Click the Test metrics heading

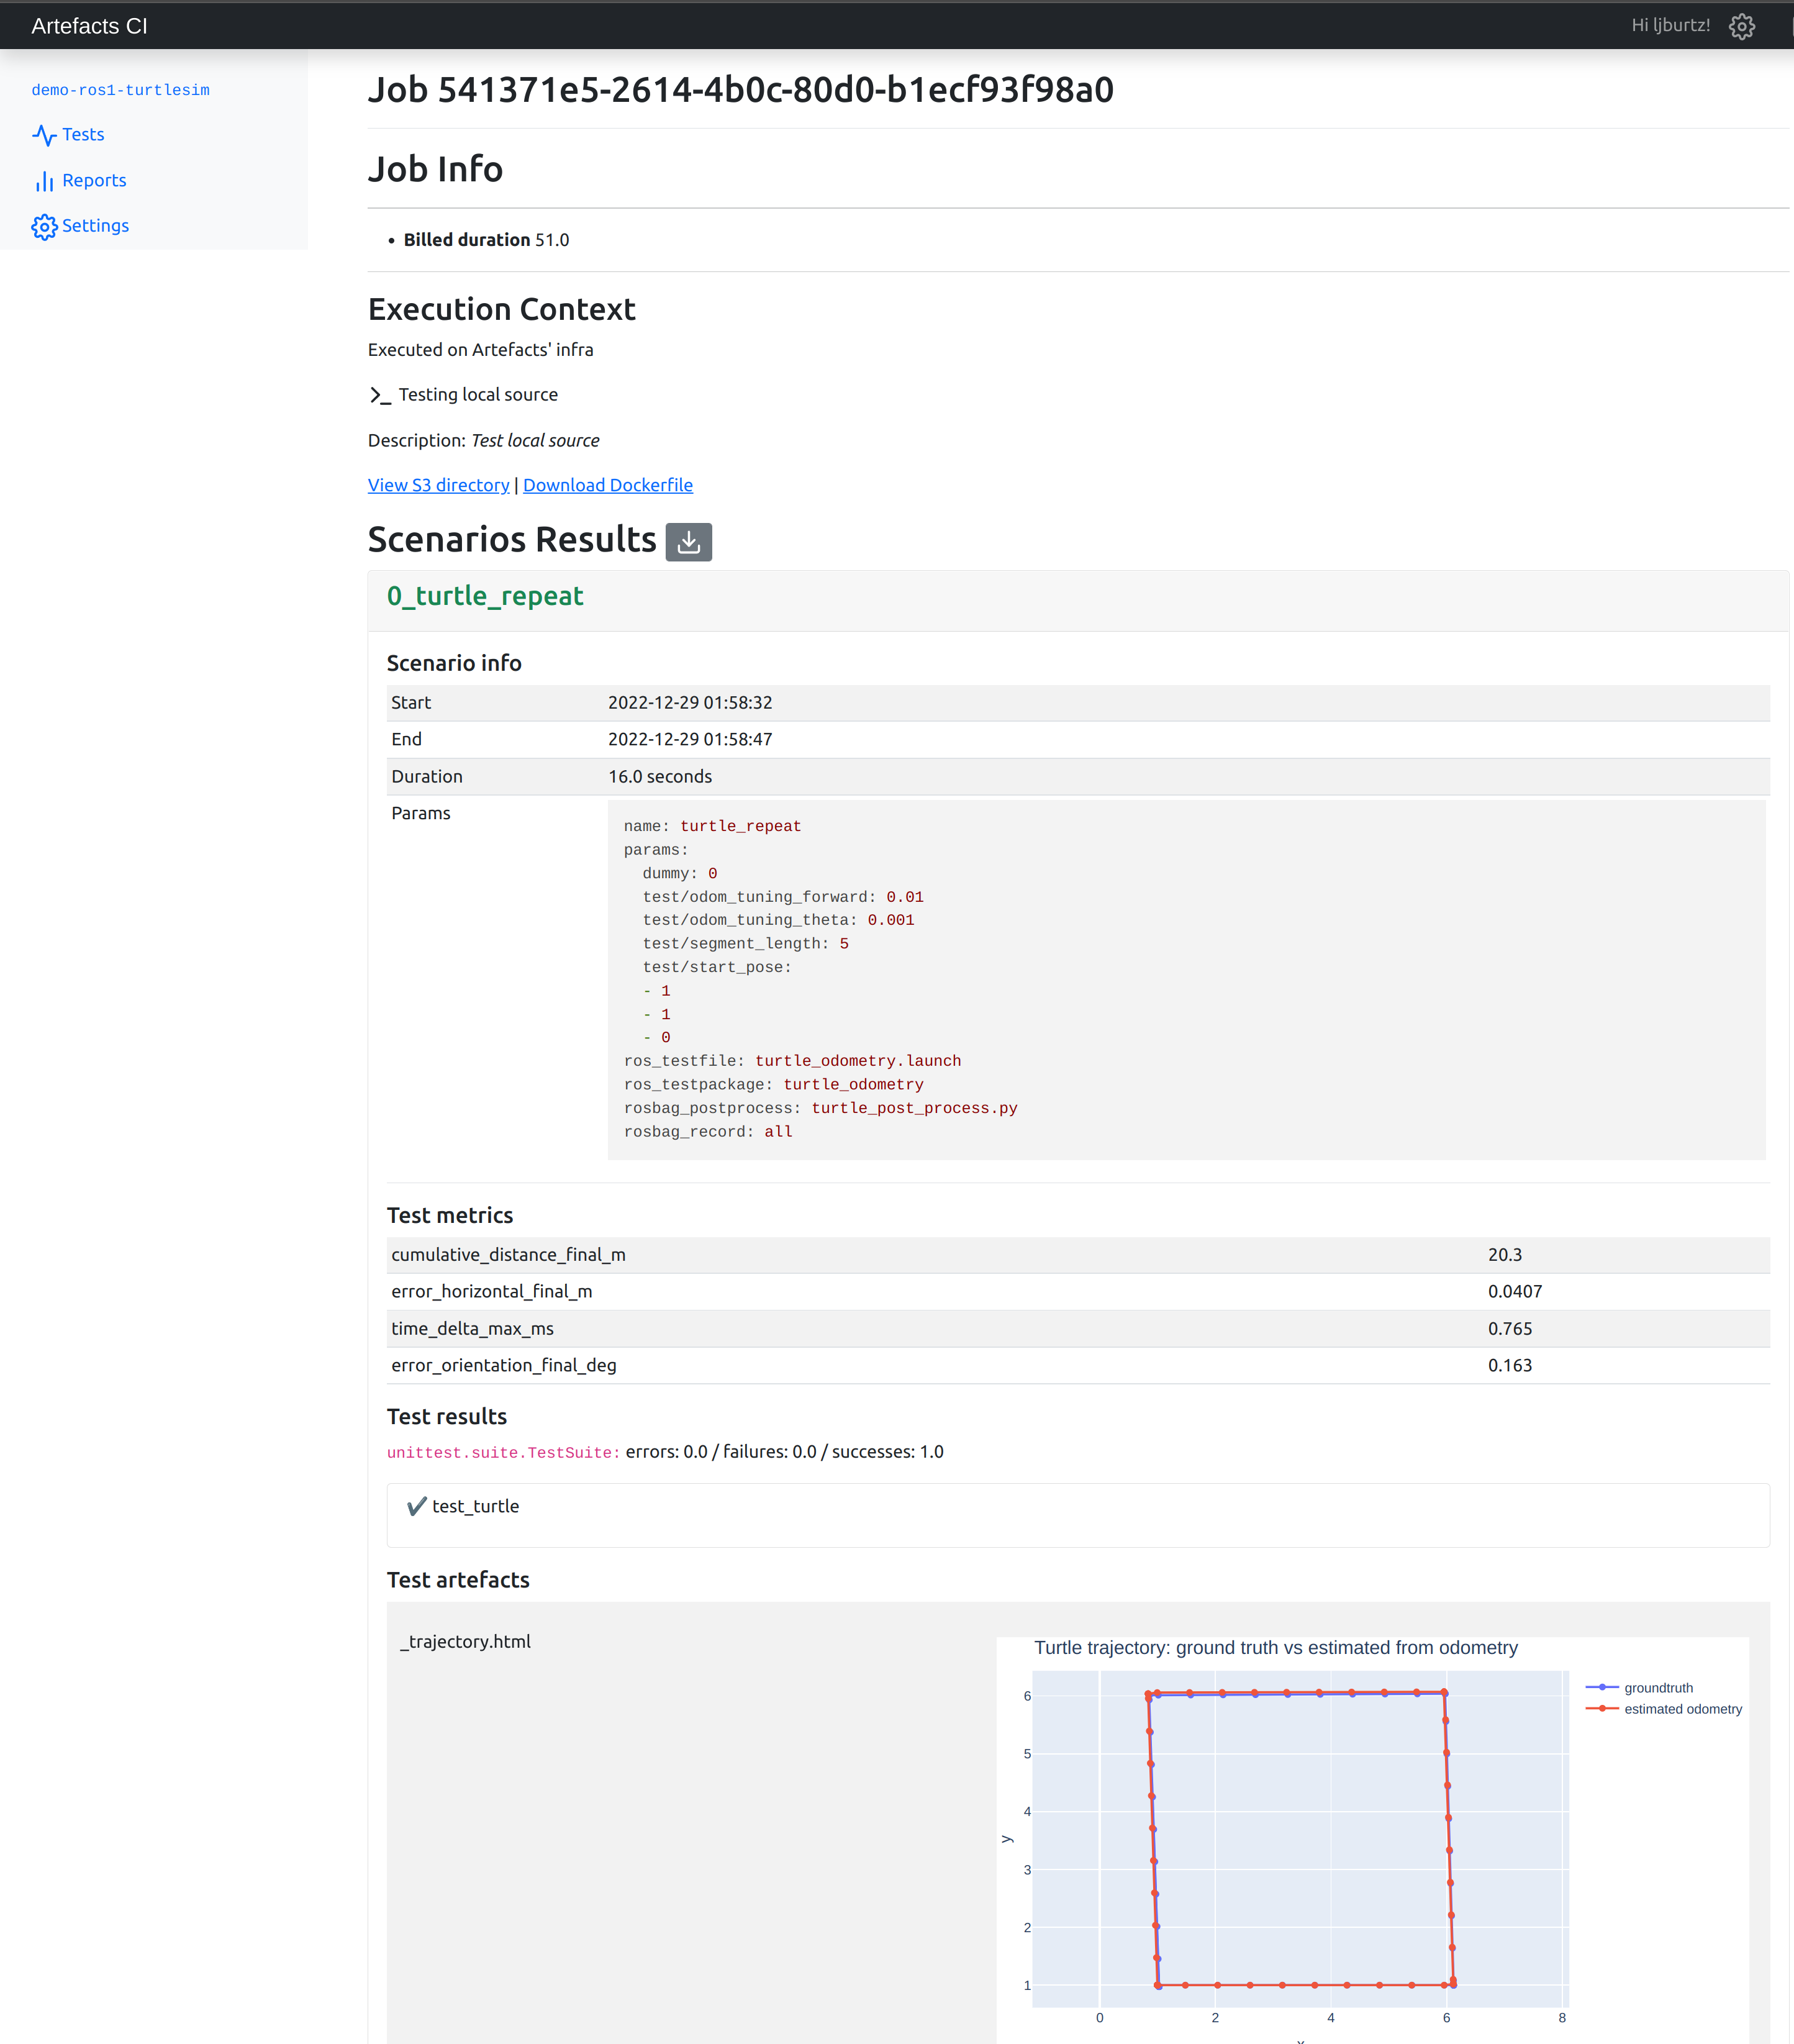pyautogui.click(x=450, y=1216)
